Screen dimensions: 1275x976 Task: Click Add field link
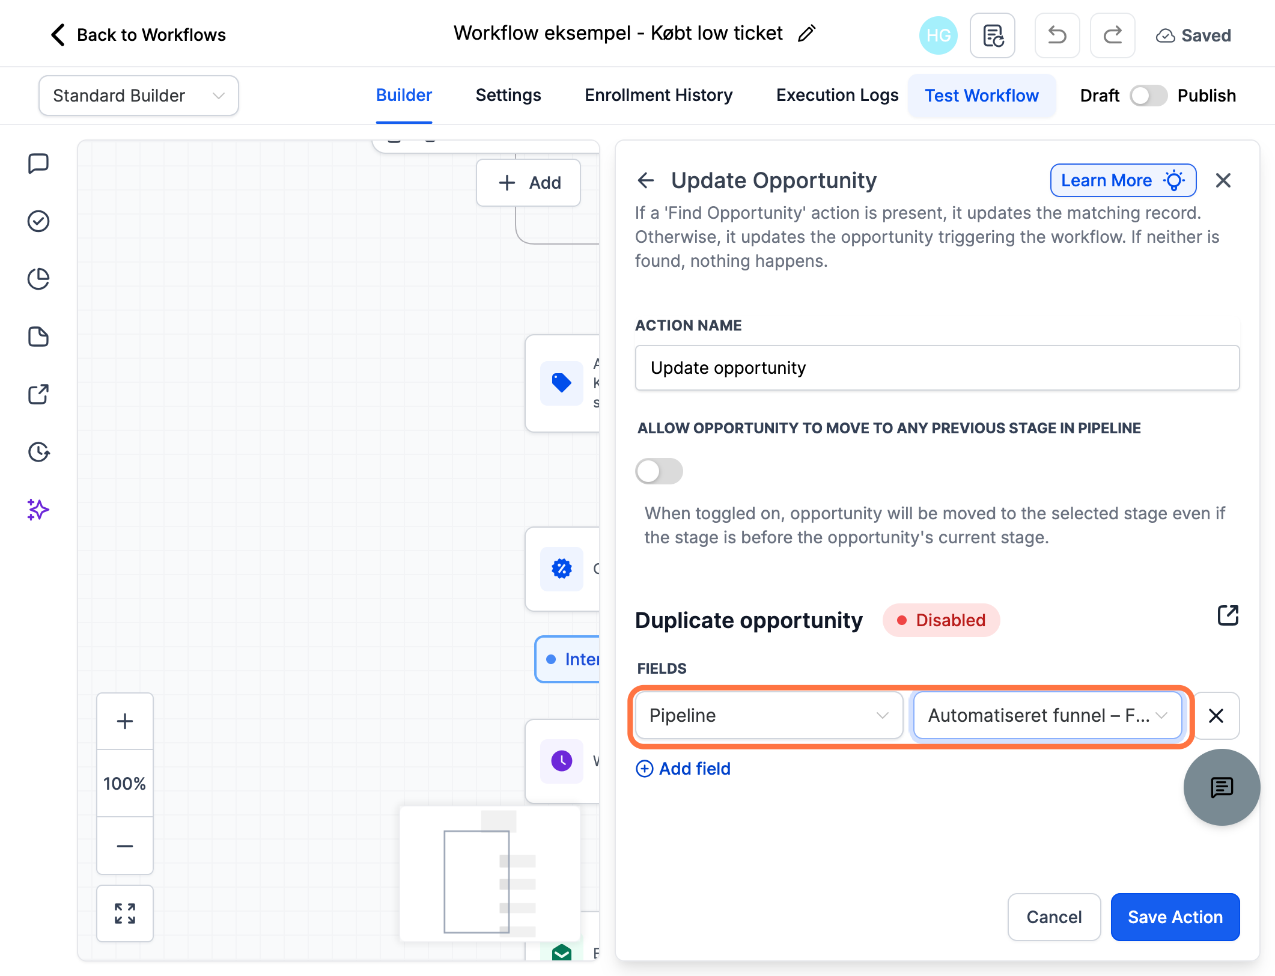pos(683,769)
